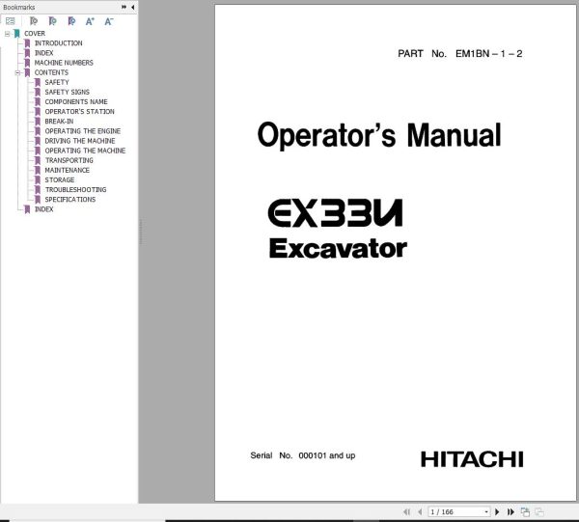The width and height of the screenshot is (579, 522).
Task: Open the first INDEX bookmark under INTRODUCTION
Action: (44, 53)
